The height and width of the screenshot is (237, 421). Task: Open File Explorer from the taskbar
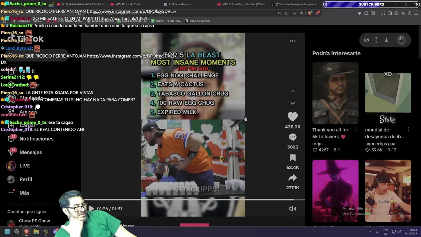click(x=36, y=232)
